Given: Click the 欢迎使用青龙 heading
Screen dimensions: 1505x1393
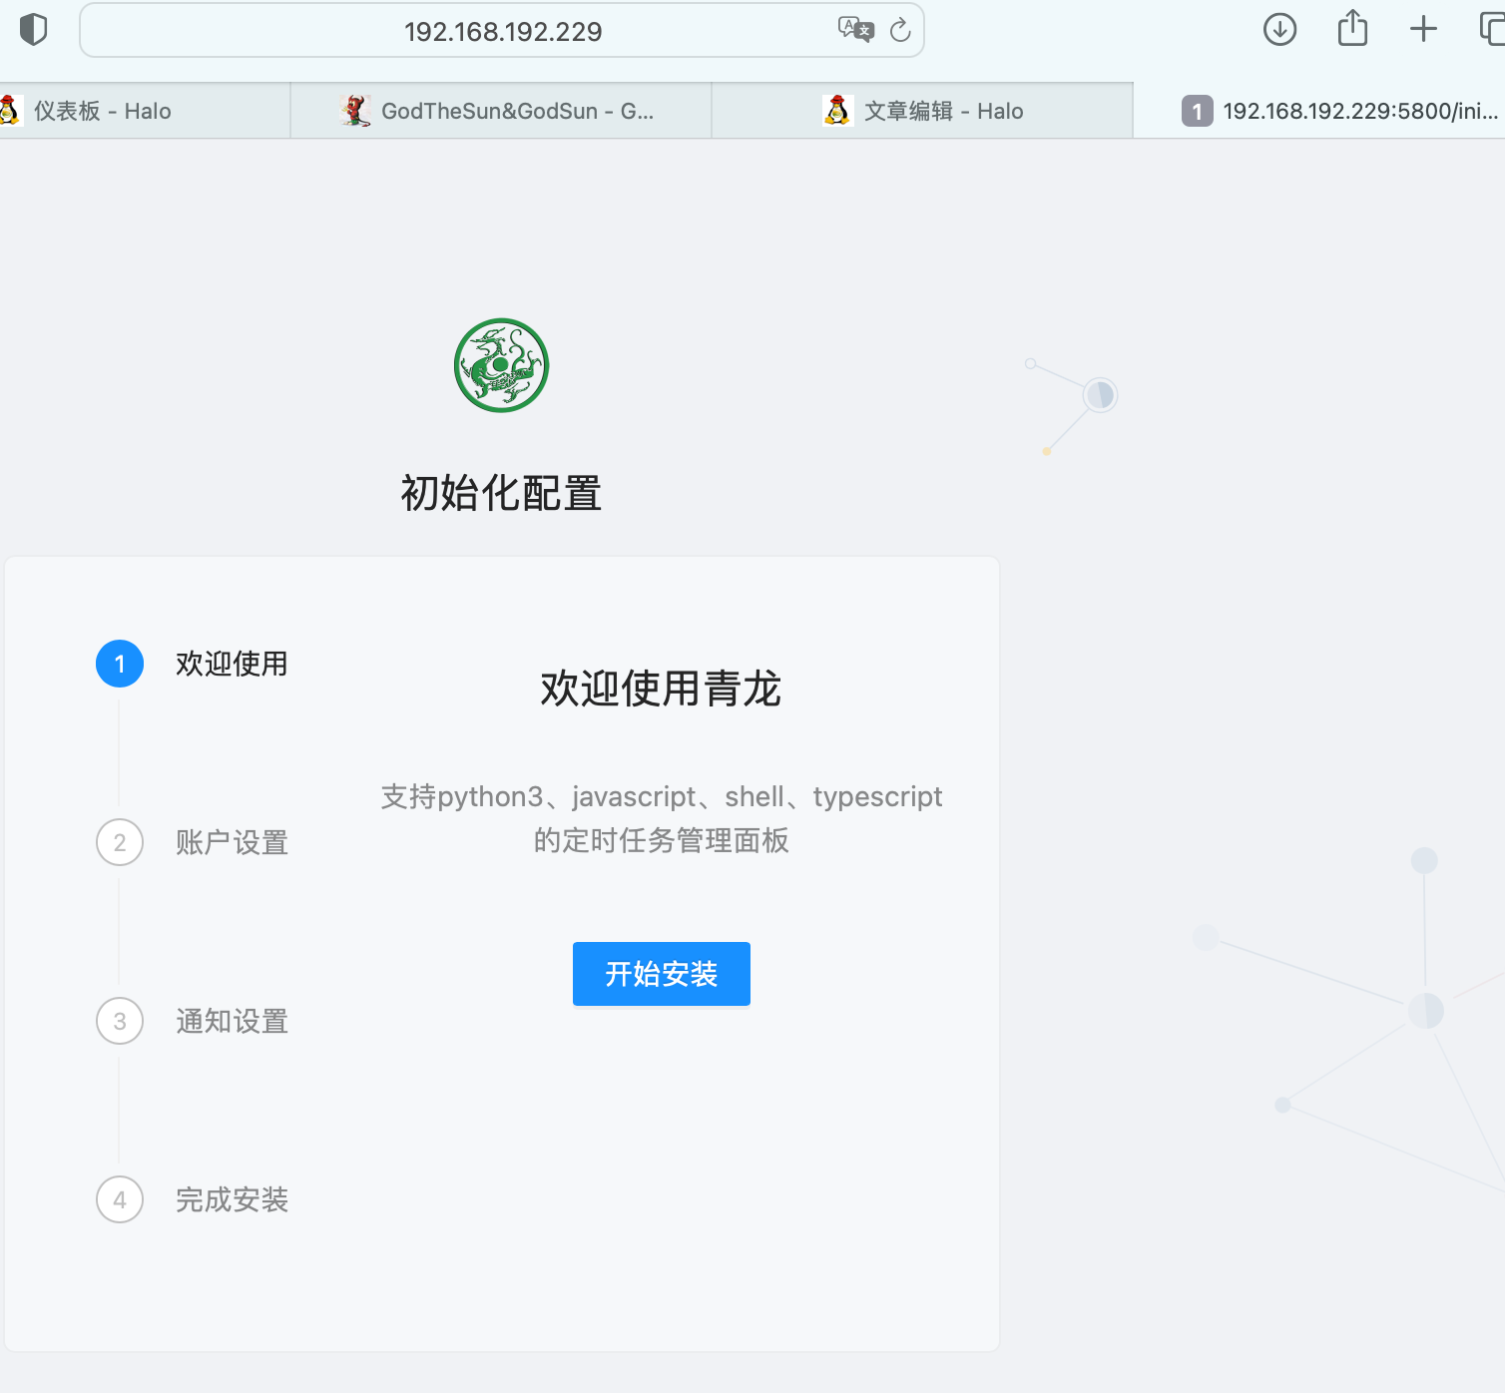Looking at the screenshot, I should (x=661, y=689).
